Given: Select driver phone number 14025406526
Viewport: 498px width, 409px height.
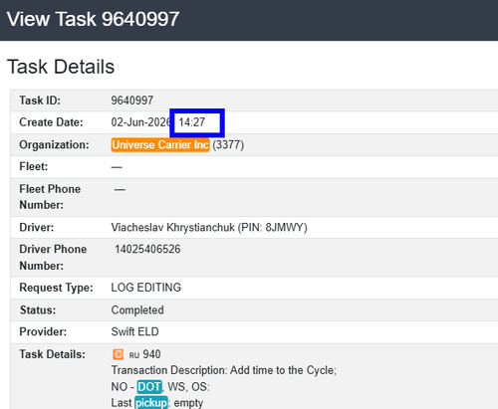Looking at the screenshot, I should (x=147, y=249).
